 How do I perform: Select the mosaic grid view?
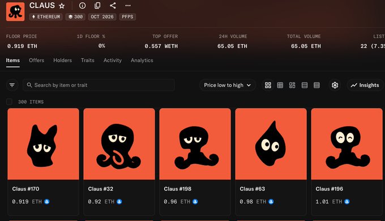(292, 85)
